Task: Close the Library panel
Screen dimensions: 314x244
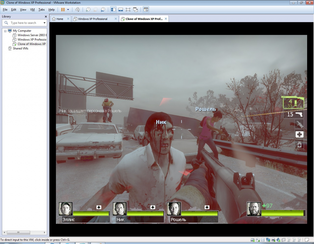Action: (x=46, y=16)
